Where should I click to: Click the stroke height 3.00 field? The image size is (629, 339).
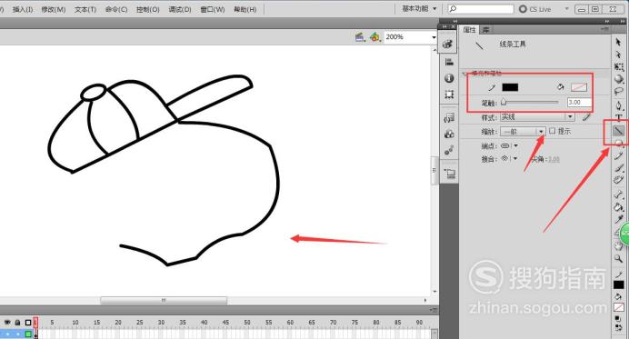click(x=579, y=103)
